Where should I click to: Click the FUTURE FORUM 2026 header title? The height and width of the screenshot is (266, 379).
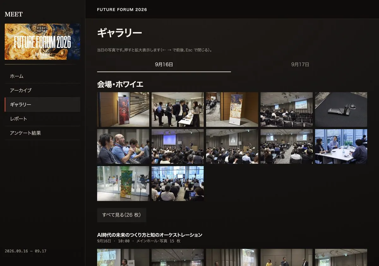[x=122, y=9]
